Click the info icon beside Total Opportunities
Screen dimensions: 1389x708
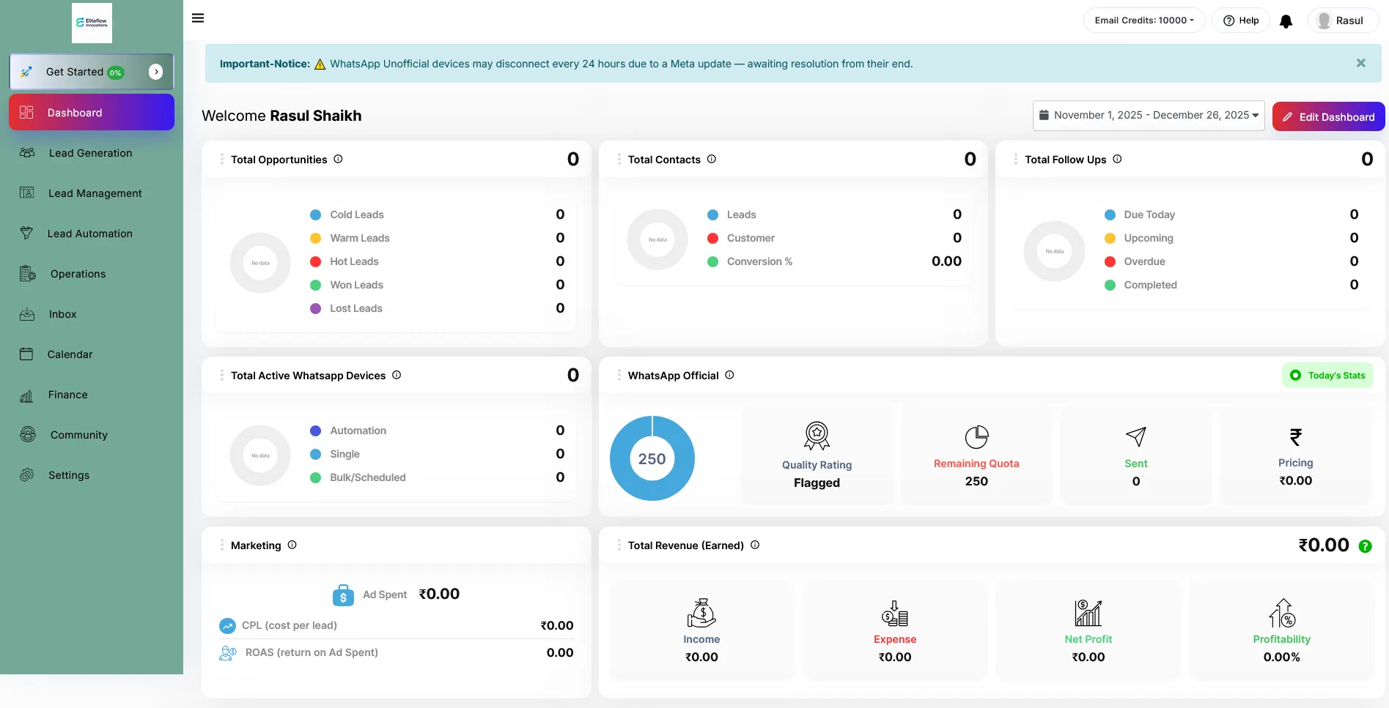click(x=338, y=159)
